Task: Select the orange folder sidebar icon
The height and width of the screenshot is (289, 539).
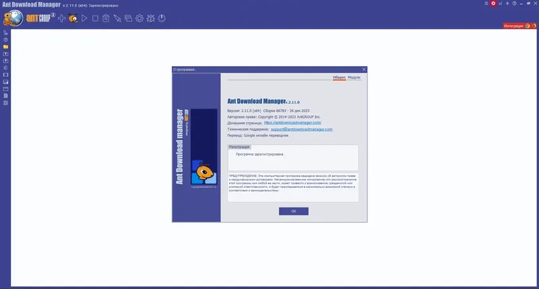Action: pos(5,46)
